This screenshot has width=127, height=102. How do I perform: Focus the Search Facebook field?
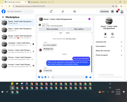[20, 11]
